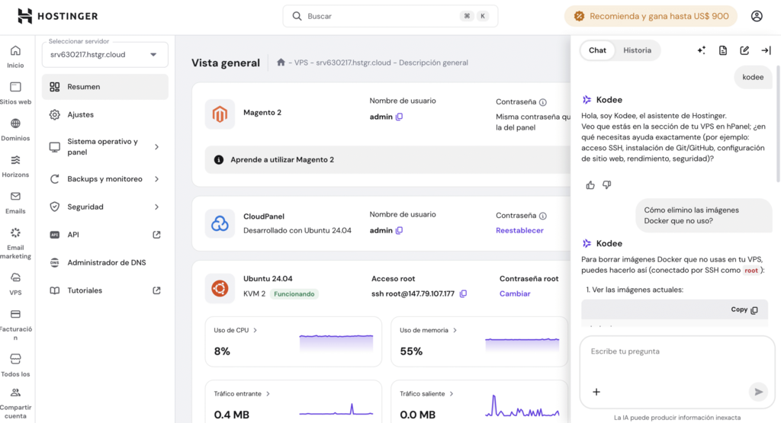Open Aprende a utilizar Magento 2 banner
Screen dimensions: 781x423
(387, 160)
